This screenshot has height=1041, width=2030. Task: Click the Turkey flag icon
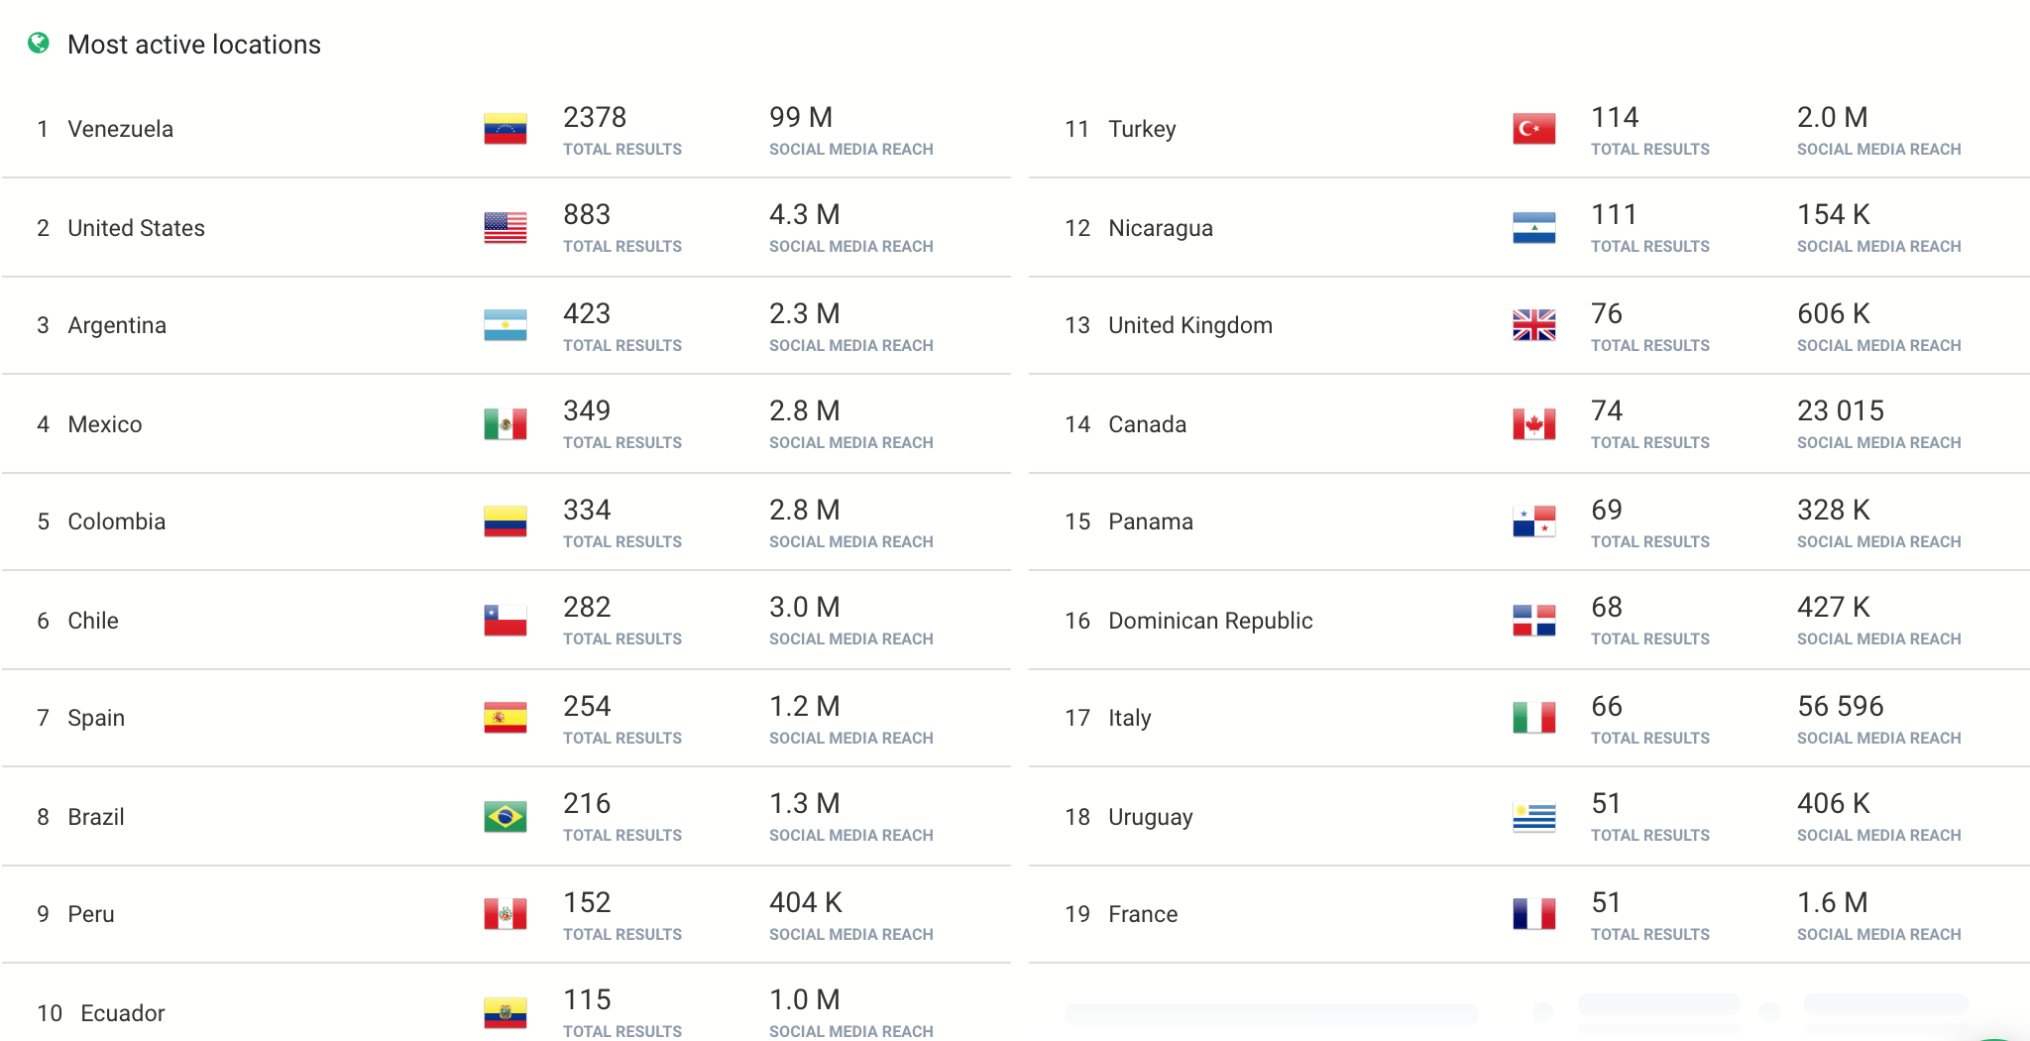point(1534,129)
